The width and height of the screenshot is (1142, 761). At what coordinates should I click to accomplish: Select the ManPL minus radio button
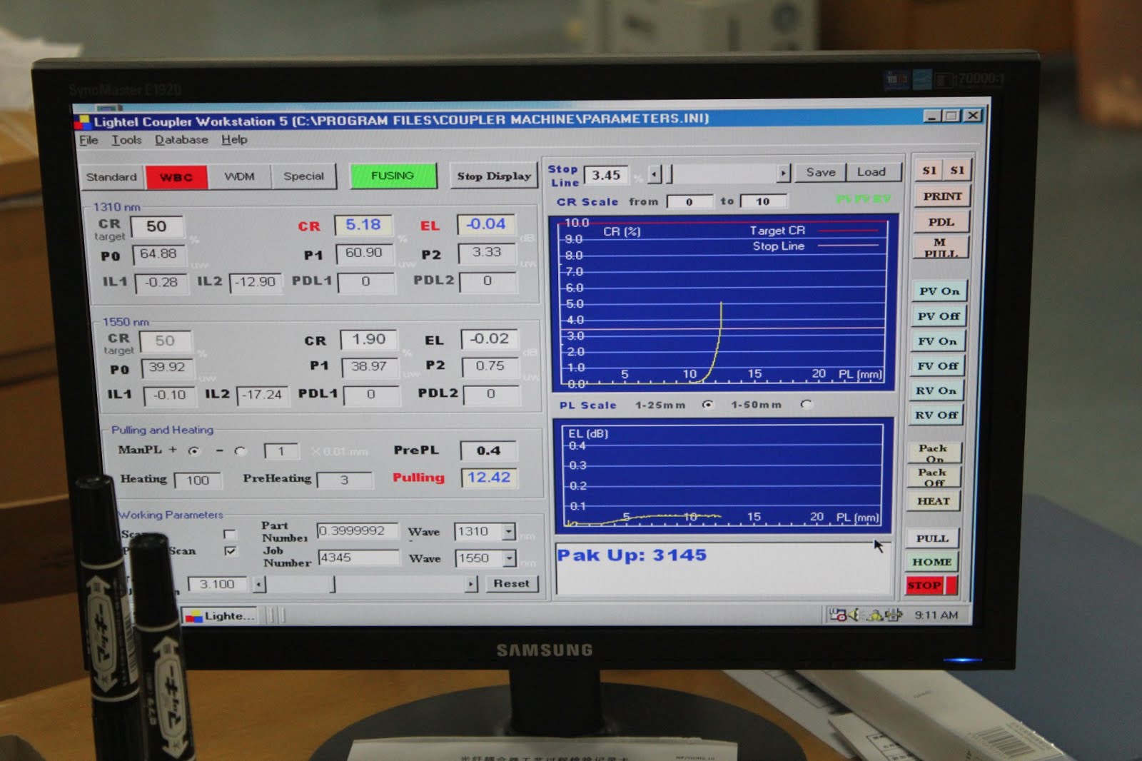pyautogui.click(x=240, y=450)
